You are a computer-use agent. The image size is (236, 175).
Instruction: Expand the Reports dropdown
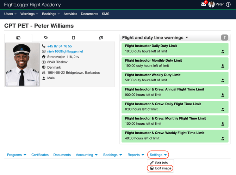(136, 155)
